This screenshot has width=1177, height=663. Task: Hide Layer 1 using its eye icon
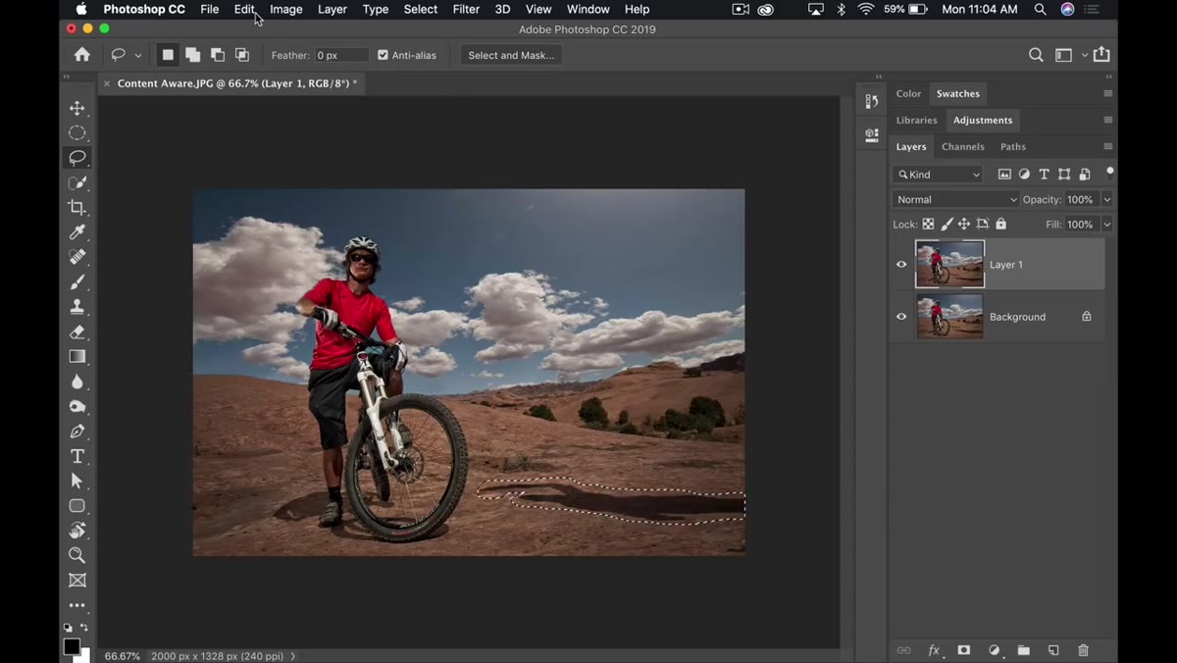point(901,264)
